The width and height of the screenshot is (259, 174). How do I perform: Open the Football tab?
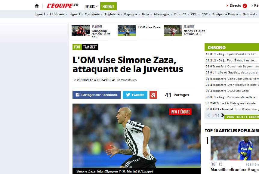point(108,6)
